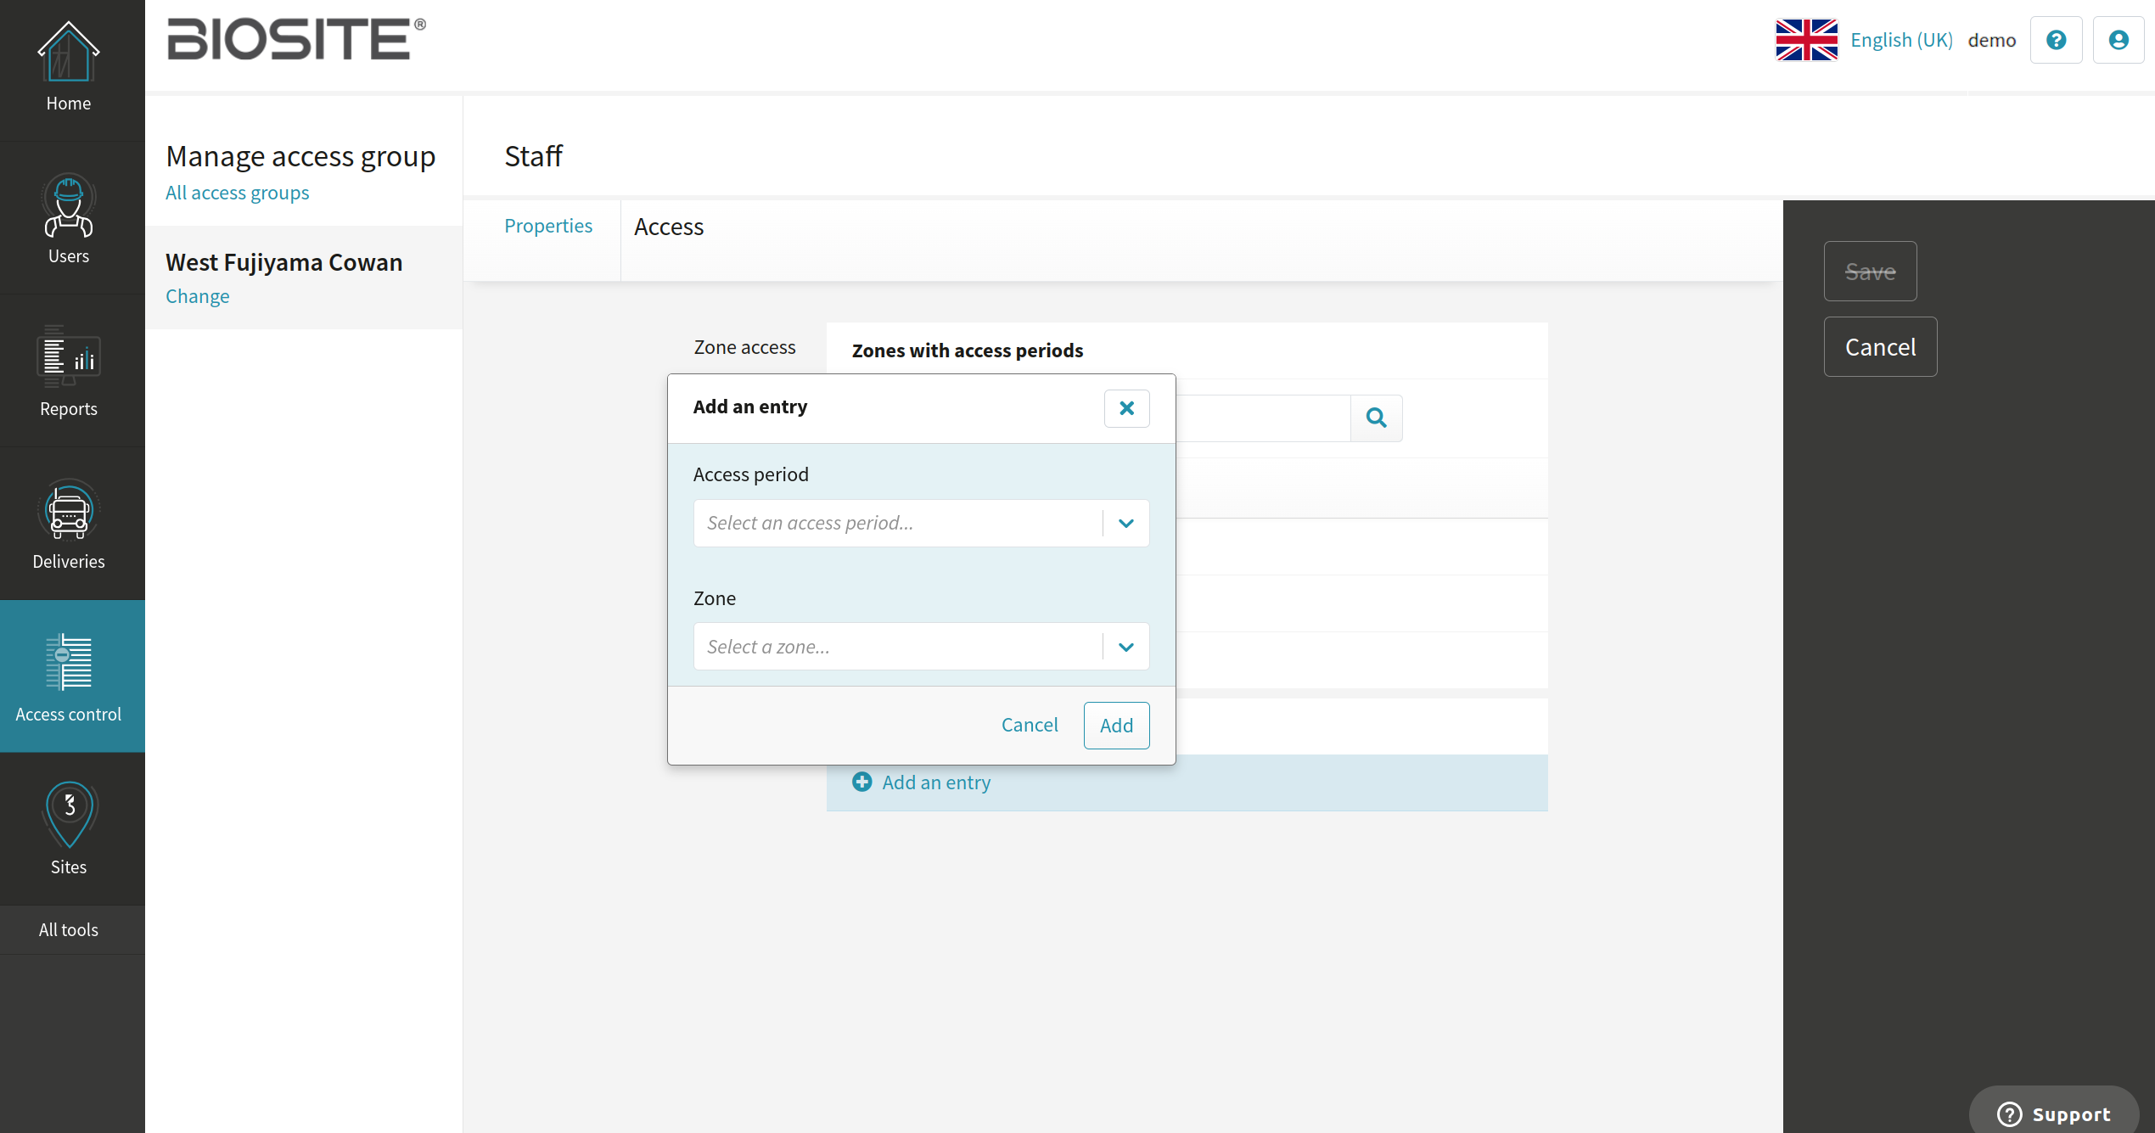
Task: Open the Home sidebar icon
Action: (x=68, y=53)
